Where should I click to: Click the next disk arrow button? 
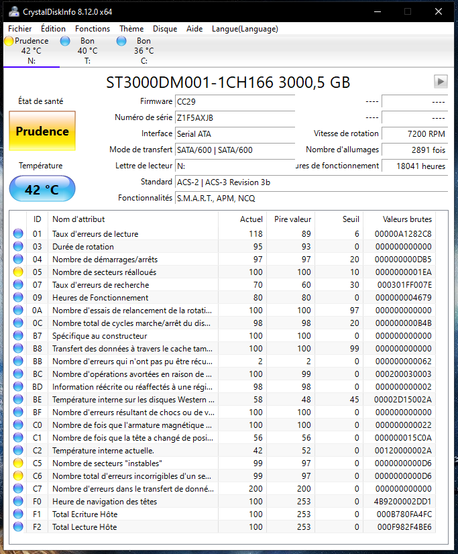coord(441,81)
